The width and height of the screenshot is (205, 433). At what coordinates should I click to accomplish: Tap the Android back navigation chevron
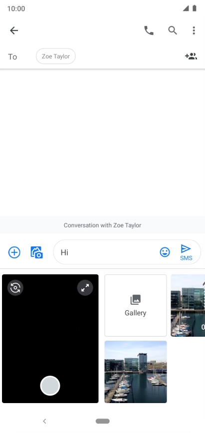click(x=44, y=421)
